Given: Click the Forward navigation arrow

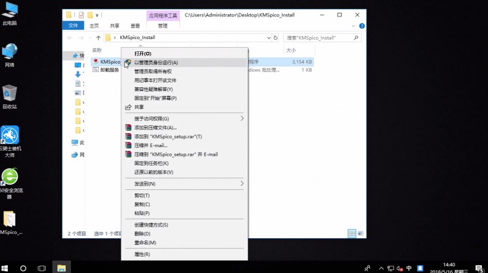Looking at the screenshot, I should click(81, 38).
